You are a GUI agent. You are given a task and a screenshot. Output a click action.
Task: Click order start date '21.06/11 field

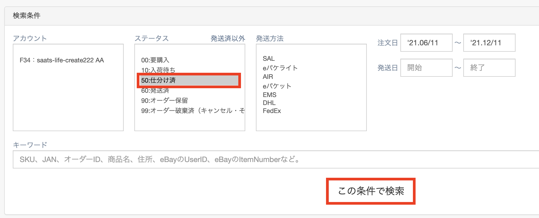click(426, 43)
